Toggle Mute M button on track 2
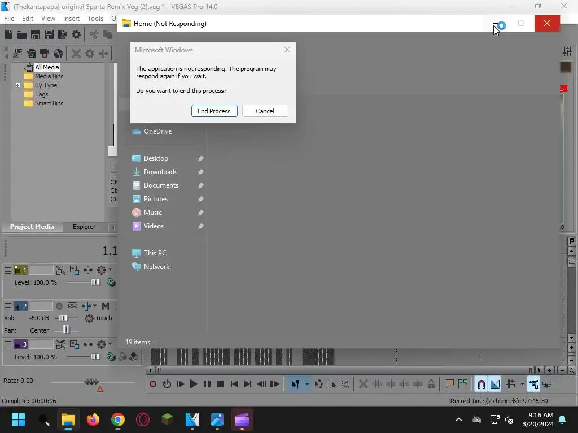Image resolution: width=578 pixels, height=433 pixels. click(106, 306)
